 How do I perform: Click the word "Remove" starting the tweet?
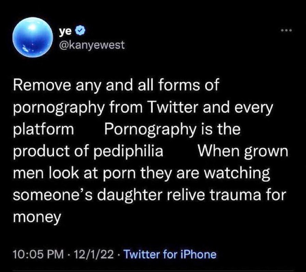42,85
